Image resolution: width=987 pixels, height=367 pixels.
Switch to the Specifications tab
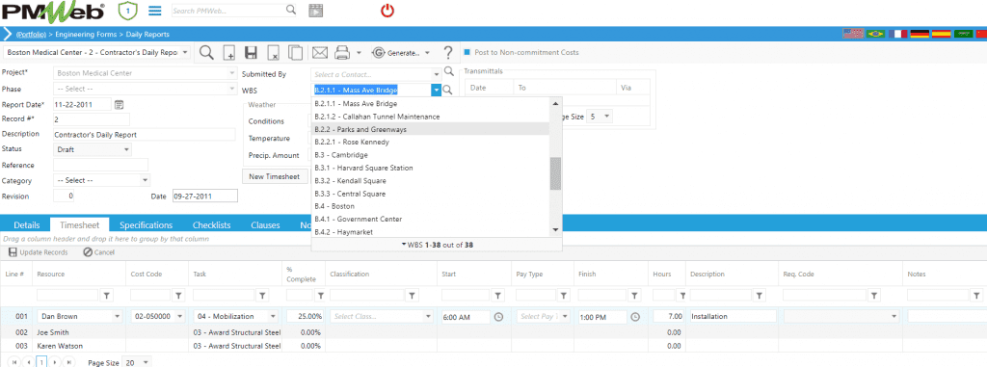(x=147, y=224)
